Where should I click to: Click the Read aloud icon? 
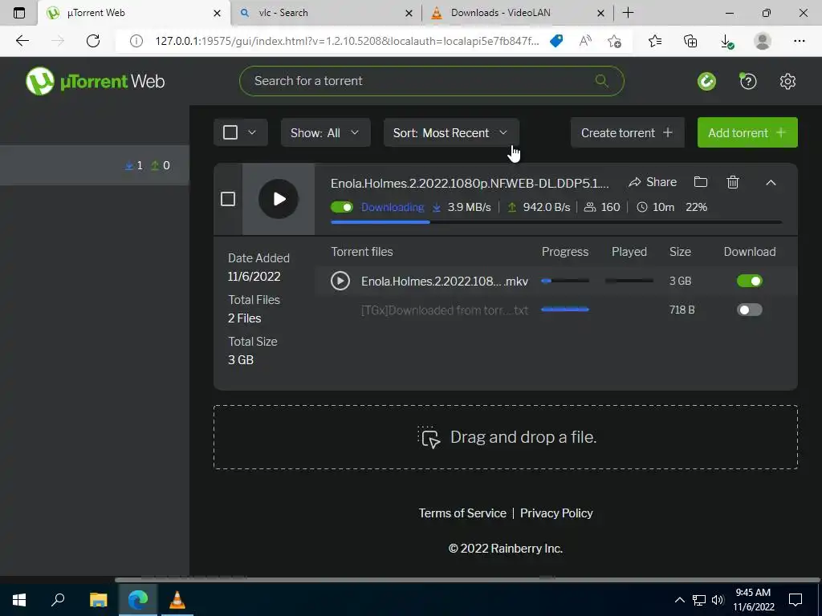point(585,41)
